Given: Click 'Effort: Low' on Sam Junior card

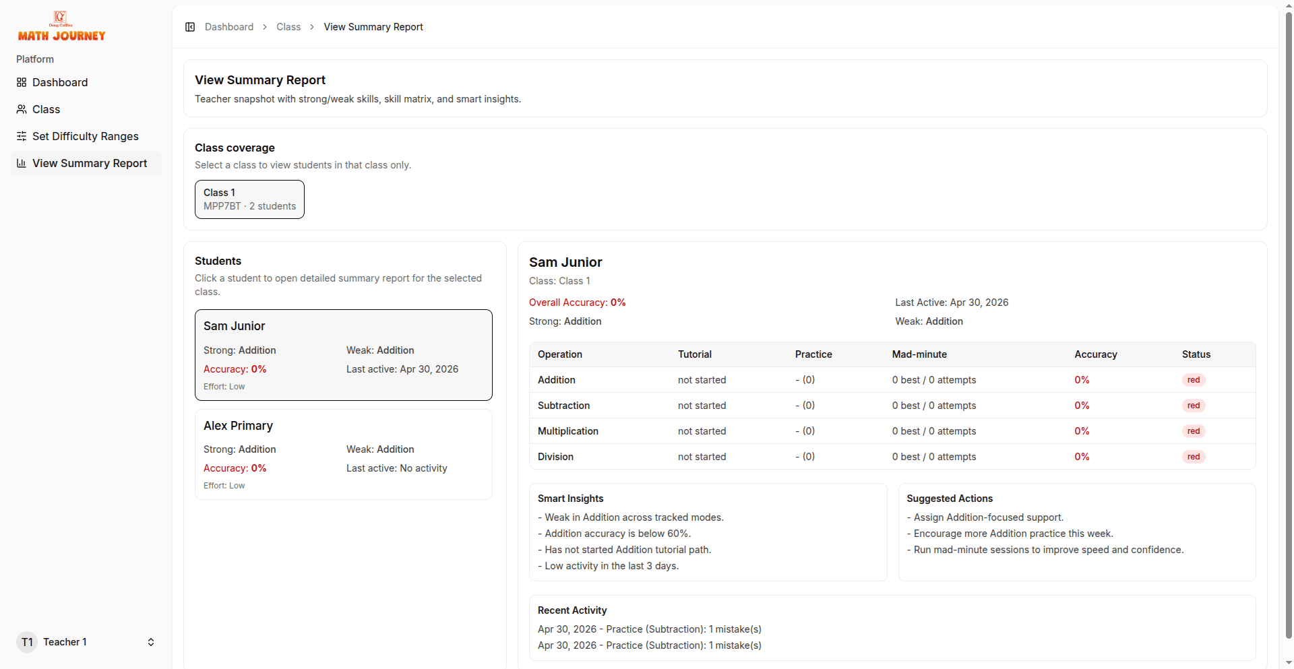Looking at the screenshot, I should [224, 387].
